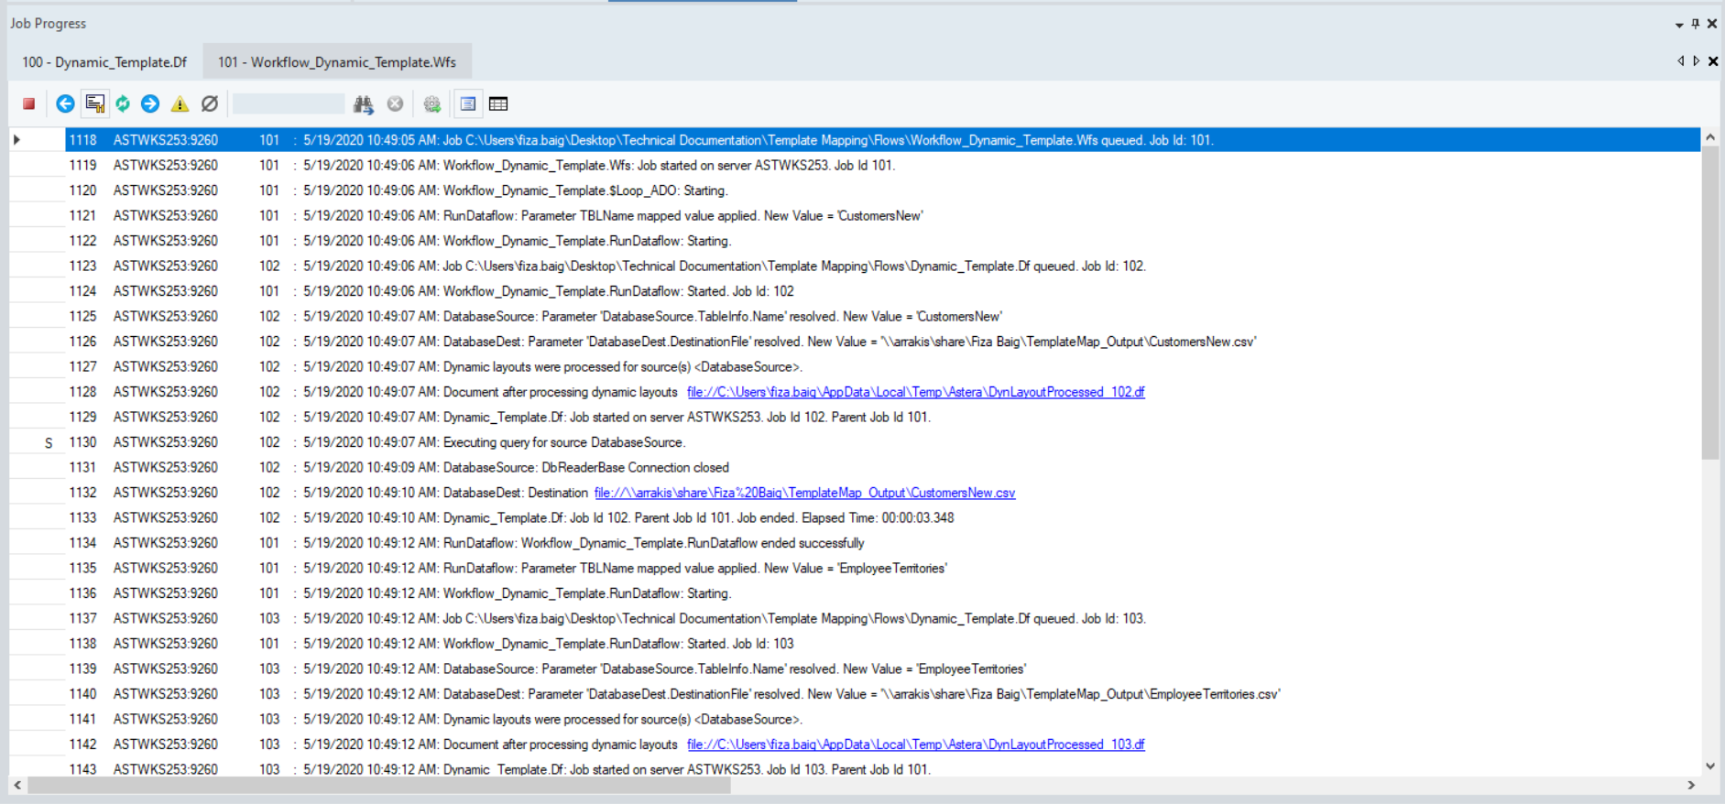The image size is (1725, 804).
Task: Open the CustomersNew.csv destination link
Action: tap(804, 493)
